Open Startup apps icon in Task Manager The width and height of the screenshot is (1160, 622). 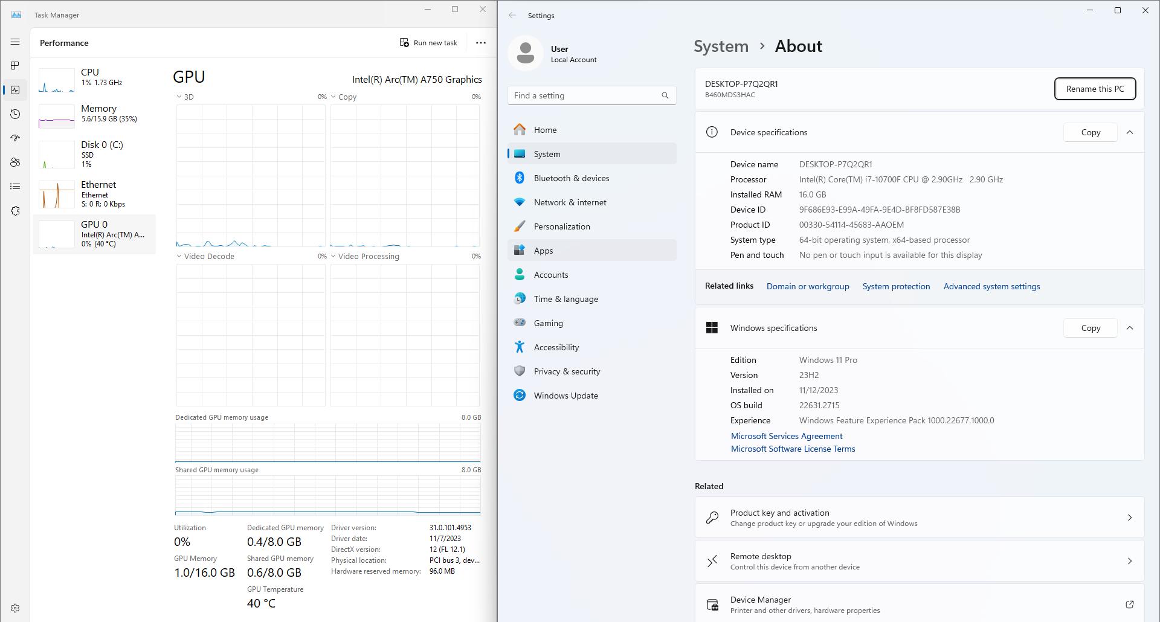[x=15, y=138]
